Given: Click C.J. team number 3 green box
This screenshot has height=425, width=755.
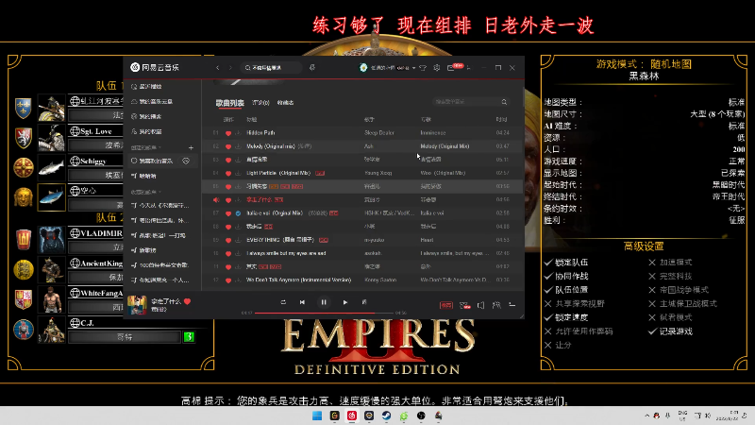Looking at the screenshot, I should (x=189, y=337).
